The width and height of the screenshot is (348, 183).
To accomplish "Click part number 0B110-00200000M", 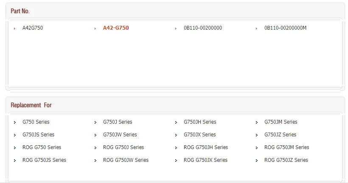I will click(x=285, y=28).
